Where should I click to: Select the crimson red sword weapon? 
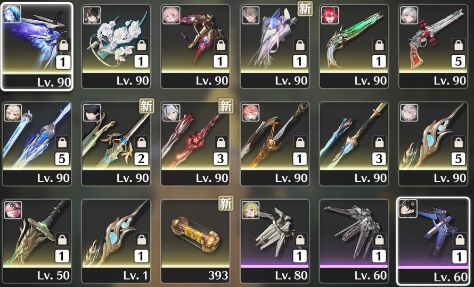click(x=195, y=143)
